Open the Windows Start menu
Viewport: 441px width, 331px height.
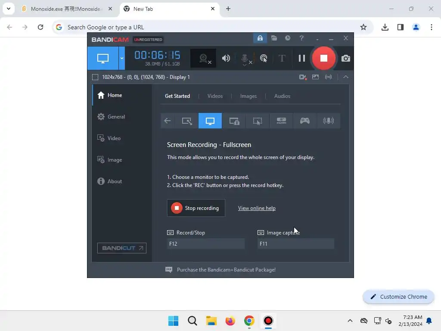[173, 321]
